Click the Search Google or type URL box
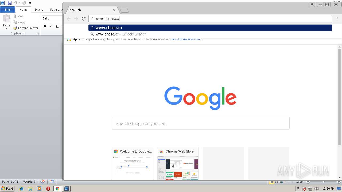 click(x=201, y=123)
